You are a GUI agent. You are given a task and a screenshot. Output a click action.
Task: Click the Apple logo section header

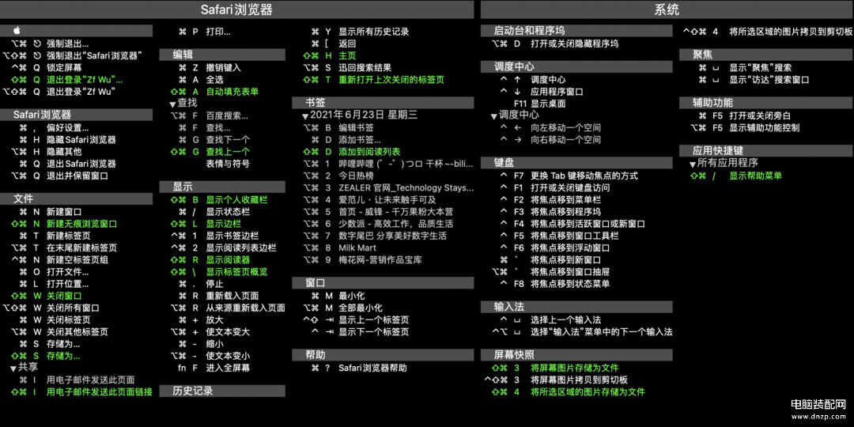(x=76, y=31)
